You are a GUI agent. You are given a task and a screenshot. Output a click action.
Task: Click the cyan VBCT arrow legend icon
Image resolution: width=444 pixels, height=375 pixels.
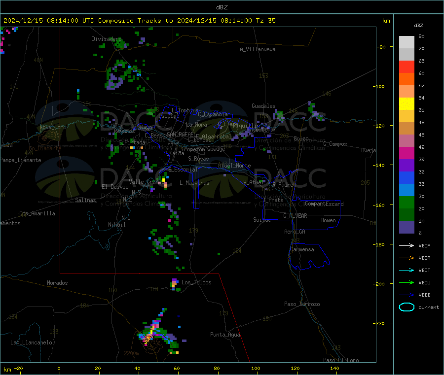(x=407, y=271)
